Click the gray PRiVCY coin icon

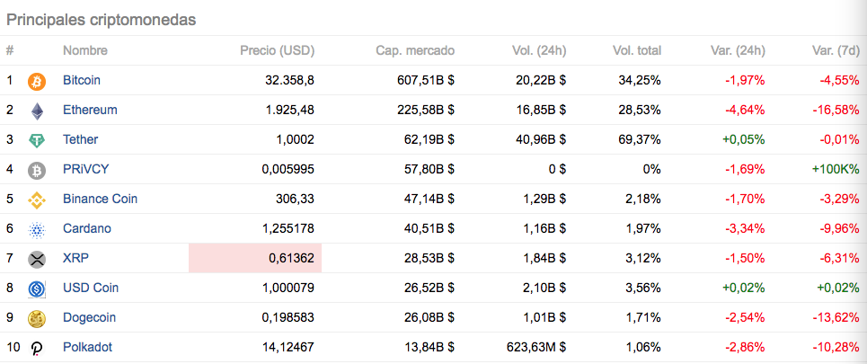point(37,171)
